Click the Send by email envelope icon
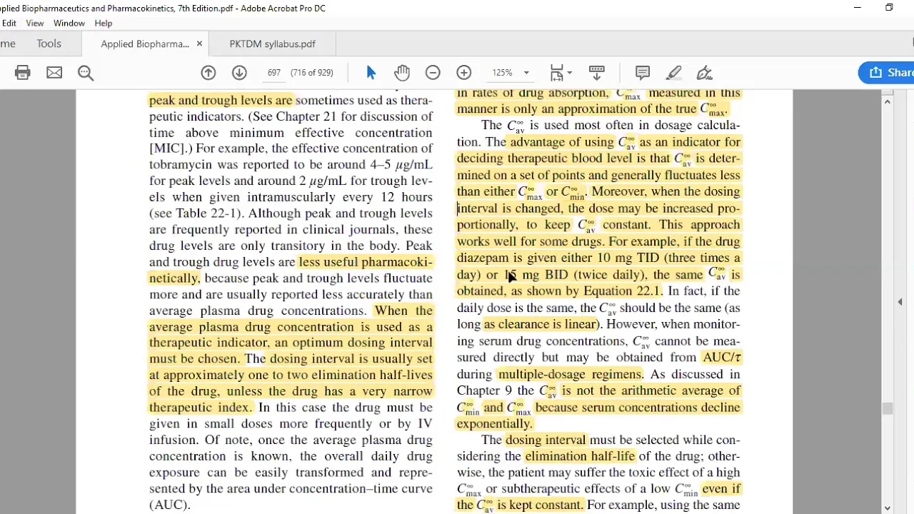This screenshot has width=914, height=514. coord(54,73)
